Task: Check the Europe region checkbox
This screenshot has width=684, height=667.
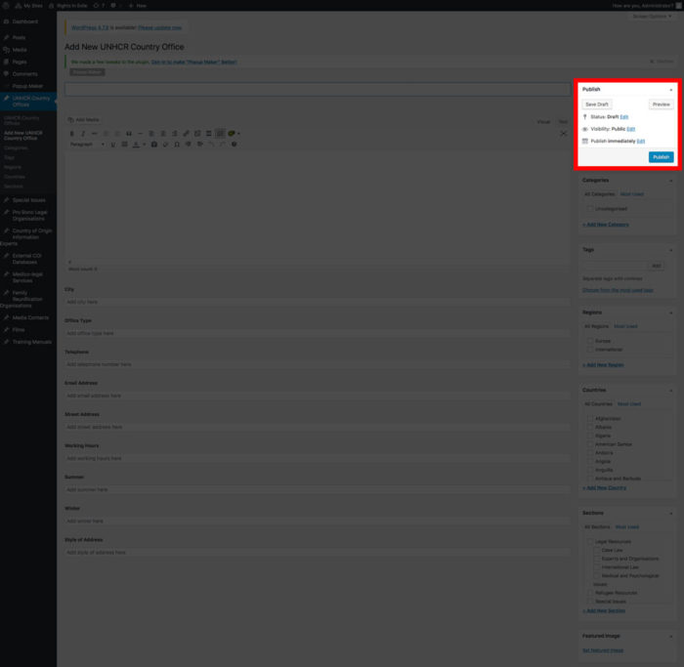Action: click(590, 341)
